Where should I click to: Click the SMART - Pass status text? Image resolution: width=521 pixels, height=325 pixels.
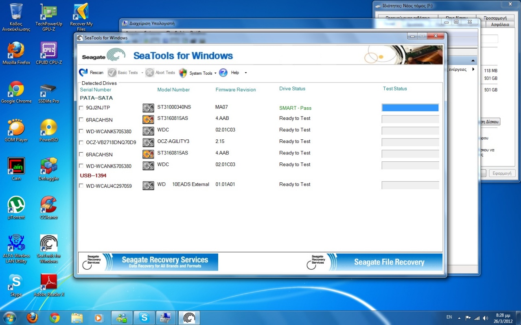pyautogui.click(x=295, y=108)
